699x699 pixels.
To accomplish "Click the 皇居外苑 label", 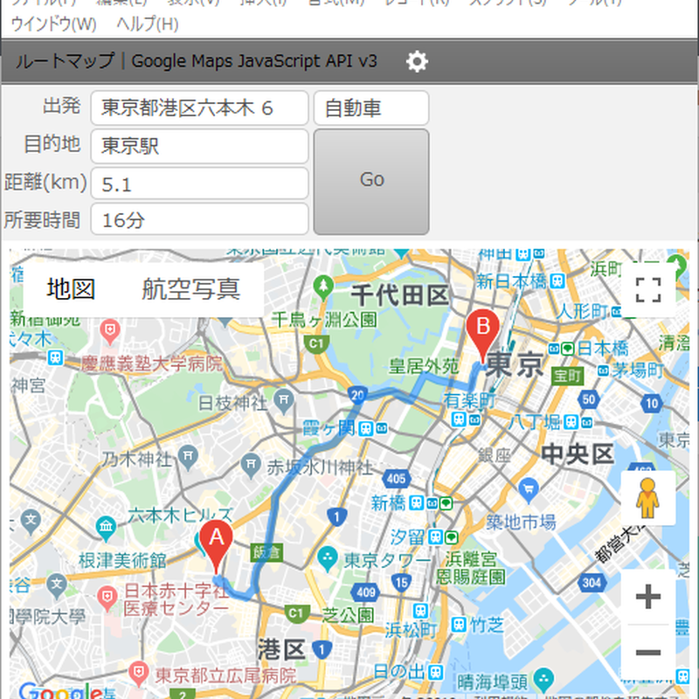I will tap(424, 366).
